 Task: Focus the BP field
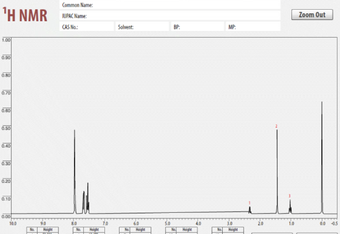pos(197,27)
